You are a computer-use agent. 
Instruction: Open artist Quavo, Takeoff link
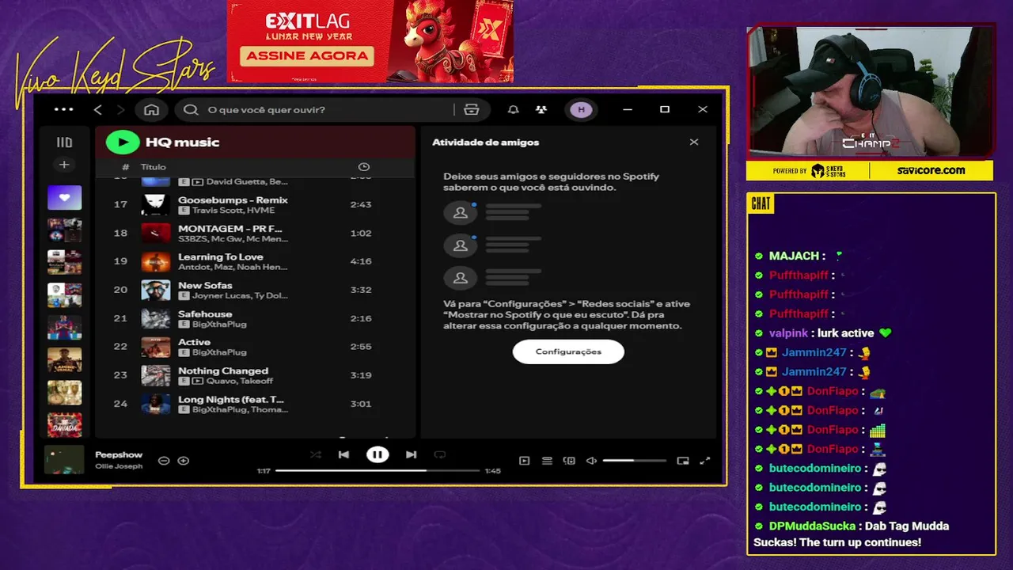[x=240, y=382]
